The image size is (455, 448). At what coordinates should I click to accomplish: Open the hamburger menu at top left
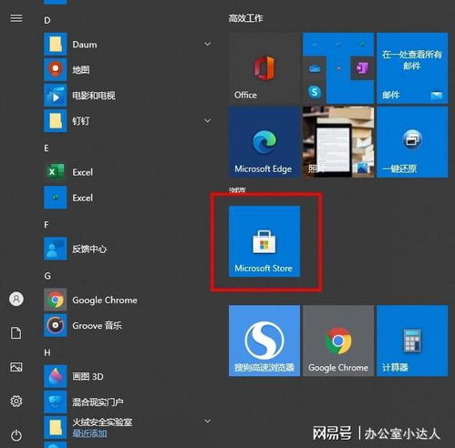point(16,18)
